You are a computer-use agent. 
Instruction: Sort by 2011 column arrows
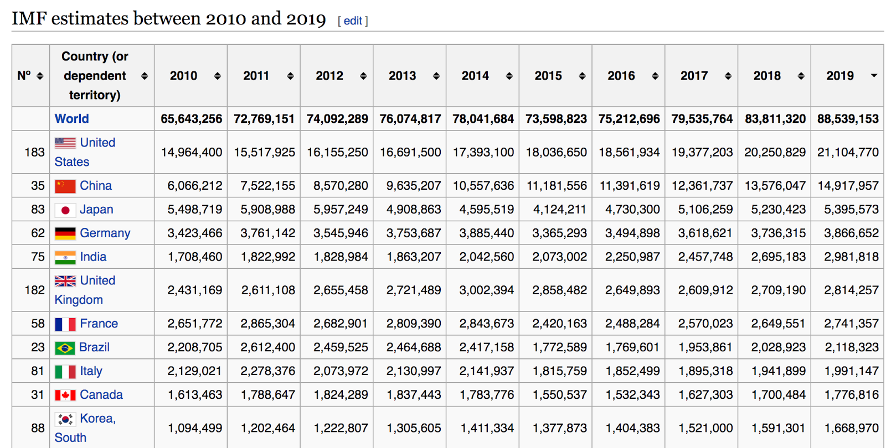tap(290, 76)
